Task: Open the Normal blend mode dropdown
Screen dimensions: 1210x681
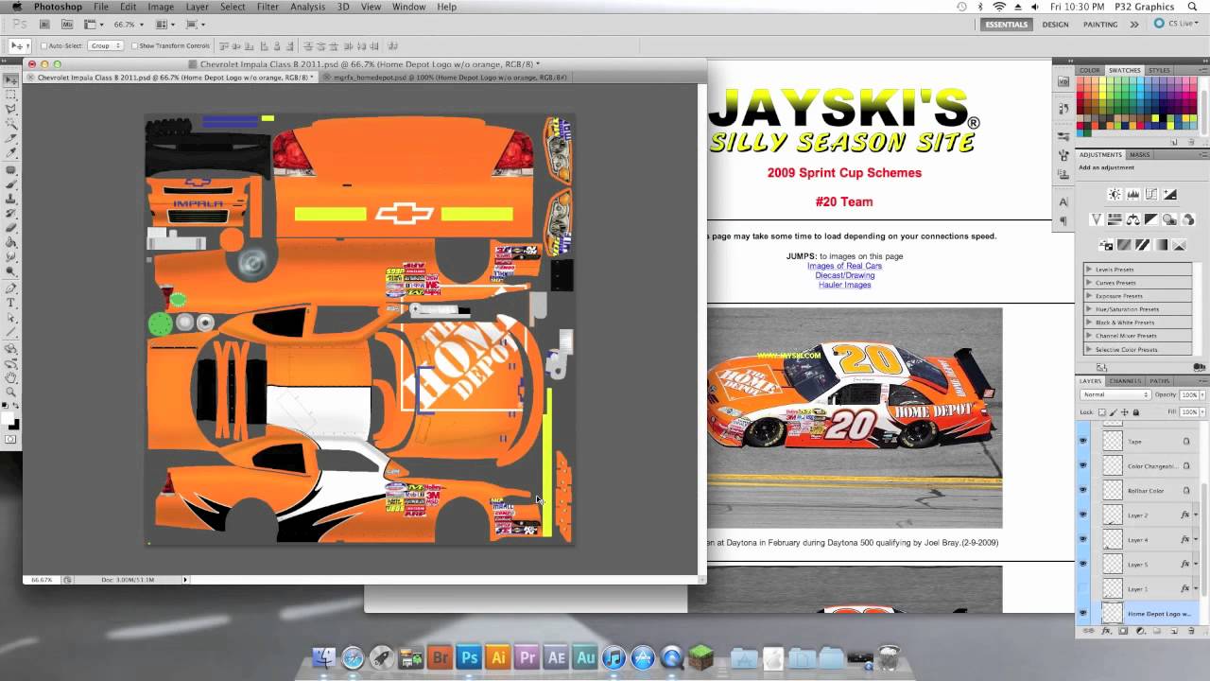Action: [1115, 394]
